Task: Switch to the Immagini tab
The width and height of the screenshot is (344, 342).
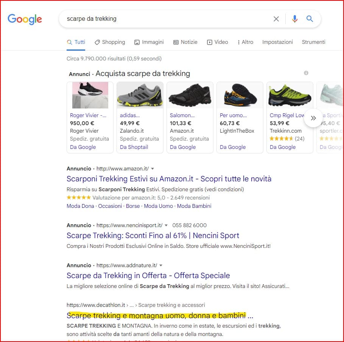Action: (x=149, y=42)
